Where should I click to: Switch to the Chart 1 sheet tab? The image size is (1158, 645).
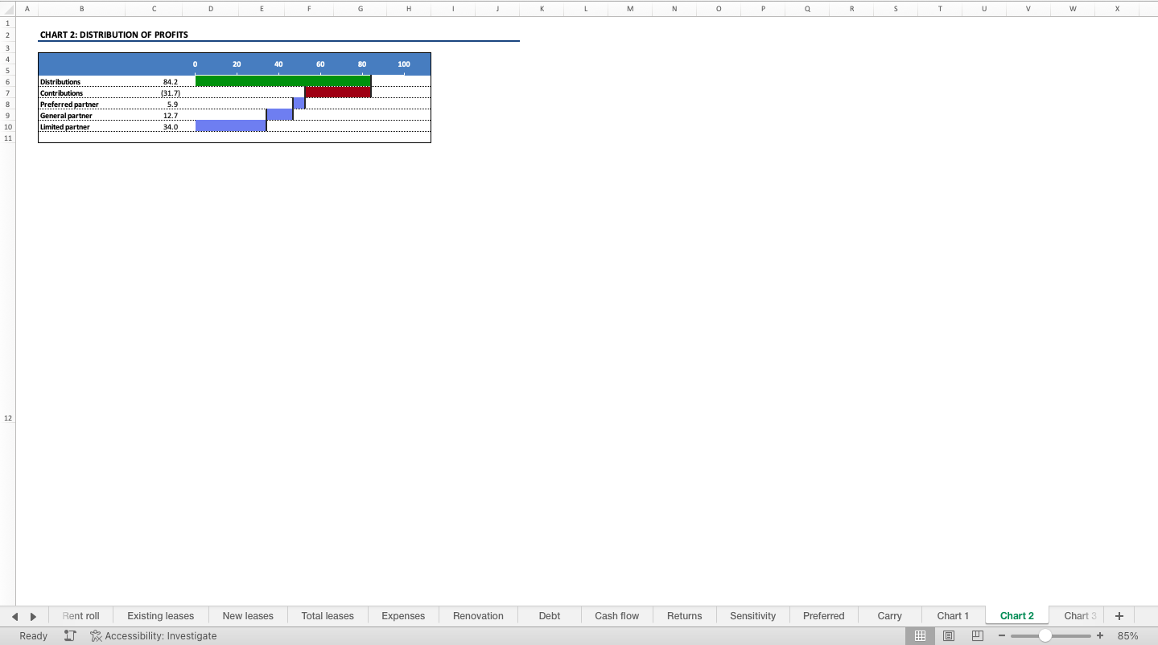953,616
